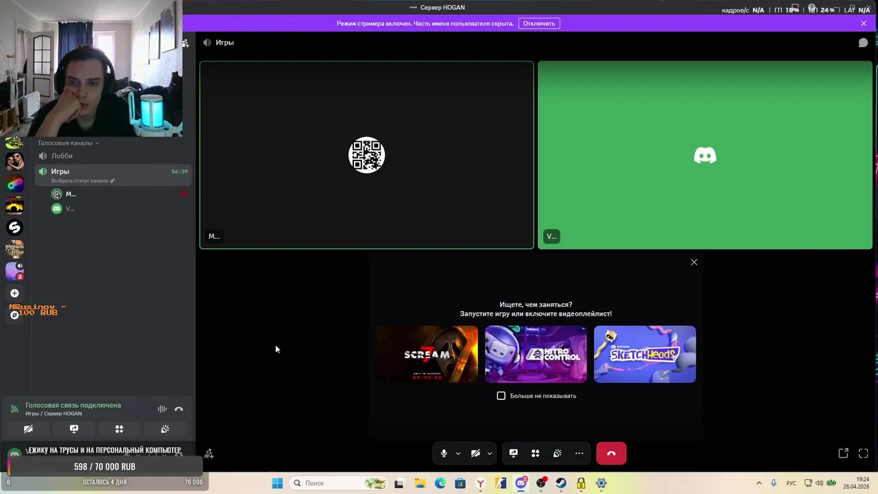878x494 pixels.
Task: Open Steam from the taskbar
Action: click(x=561, y=483)
